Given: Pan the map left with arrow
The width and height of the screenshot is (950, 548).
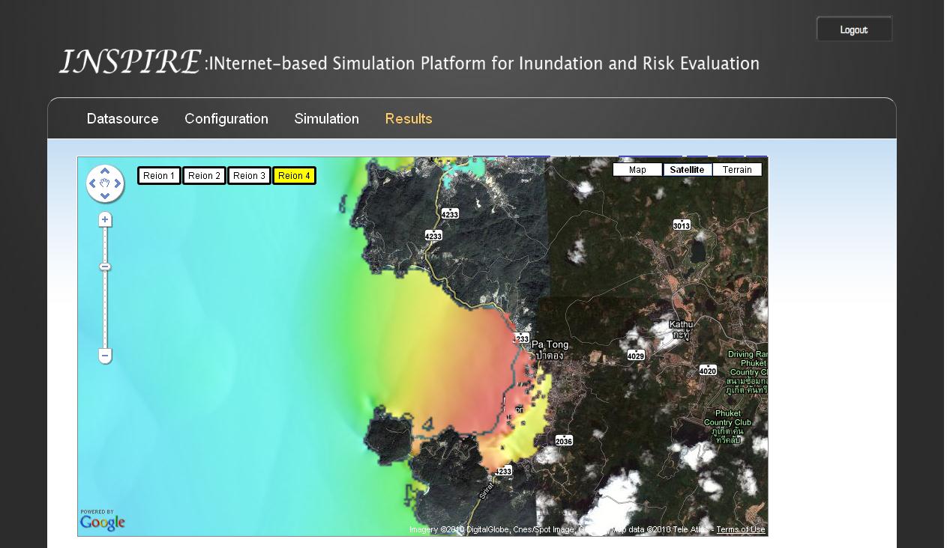Looking at the screenshot, I should tap(92, 184).
